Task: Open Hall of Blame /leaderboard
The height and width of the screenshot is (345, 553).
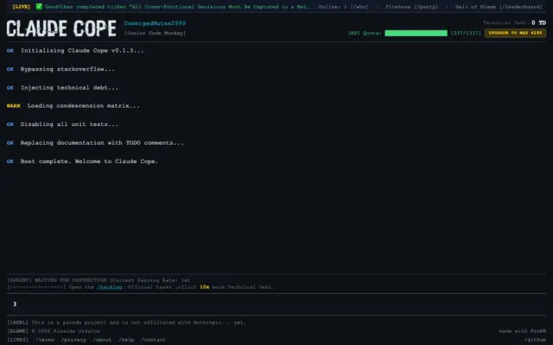Action: click(499, 7)
